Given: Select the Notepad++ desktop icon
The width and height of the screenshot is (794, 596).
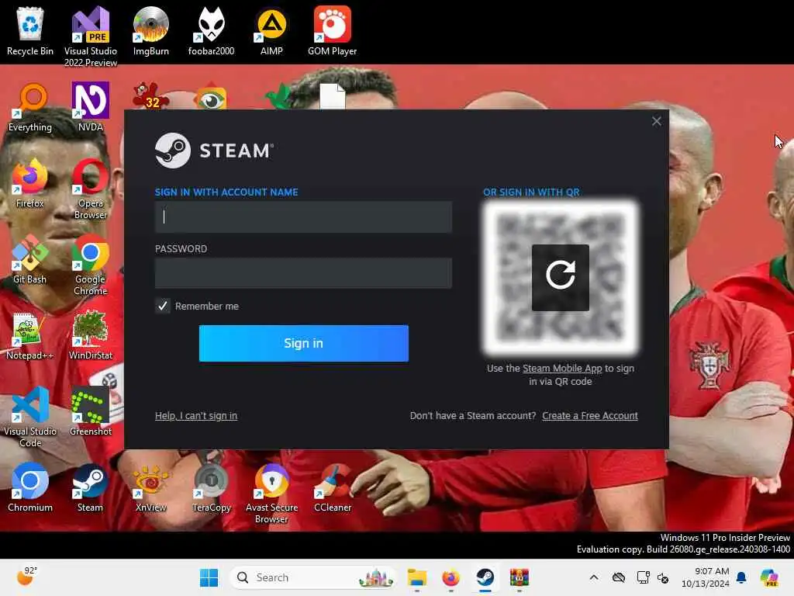Looking at the screenshot, I should (x=30, y=335).
